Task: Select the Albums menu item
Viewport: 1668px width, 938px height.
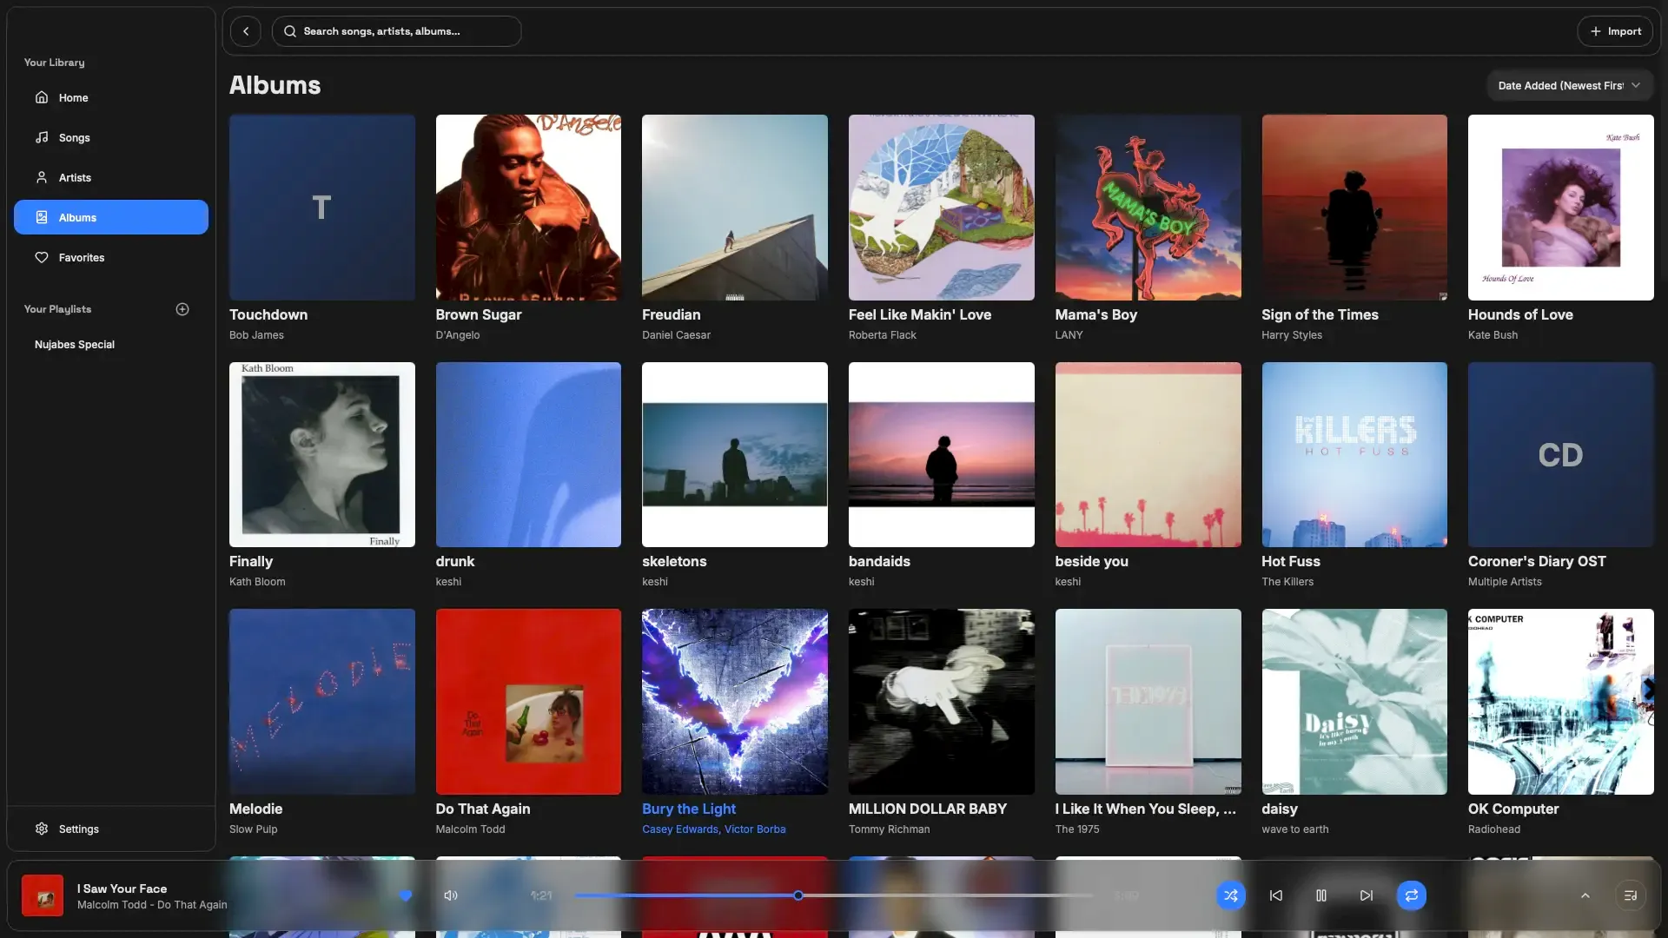Action: pos(111,217)
